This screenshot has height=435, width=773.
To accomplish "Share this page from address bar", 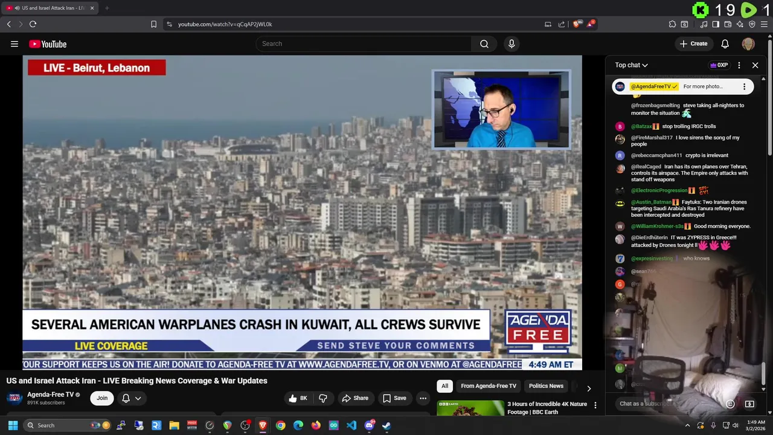I will [x=562, y=24].
